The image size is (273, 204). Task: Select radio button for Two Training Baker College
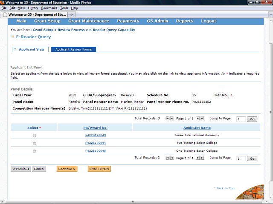(34, 143)
